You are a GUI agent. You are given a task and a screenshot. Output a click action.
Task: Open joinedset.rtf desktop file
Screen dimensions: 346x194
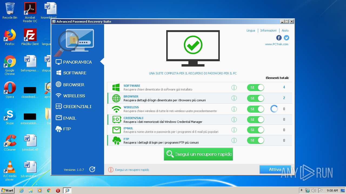(30, 143)
